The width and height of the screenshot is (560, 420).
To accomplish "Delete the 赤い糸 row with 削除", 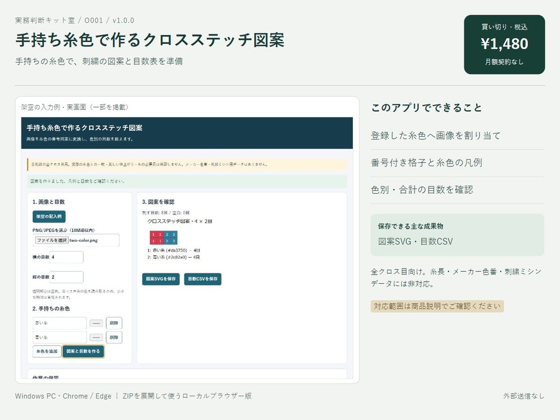I will click(x=114, y=323).
